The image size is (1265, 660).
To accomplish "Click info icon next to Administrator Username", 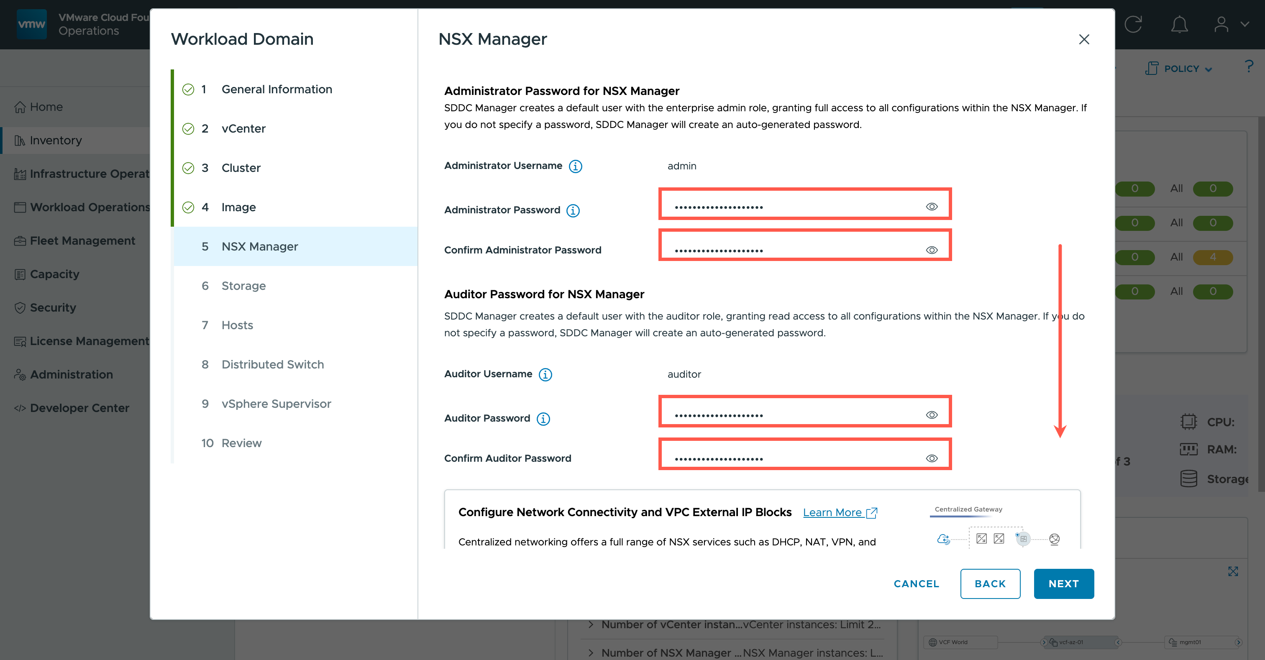I will click(575, 166).
